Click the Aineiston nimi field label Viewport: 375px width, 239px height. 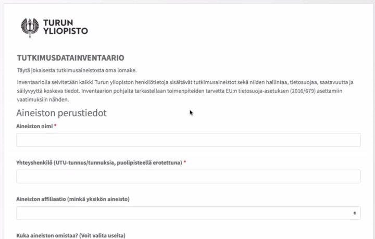[x=34, y=126]
